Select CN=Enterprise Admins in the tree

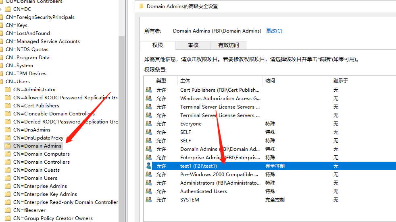[x=40, y=186]
